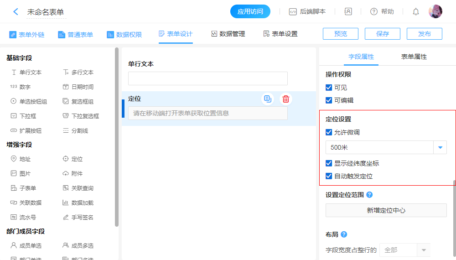The image size is (456, 260).
Task: Expand the 500米 range dropdown
Action: 440,147
